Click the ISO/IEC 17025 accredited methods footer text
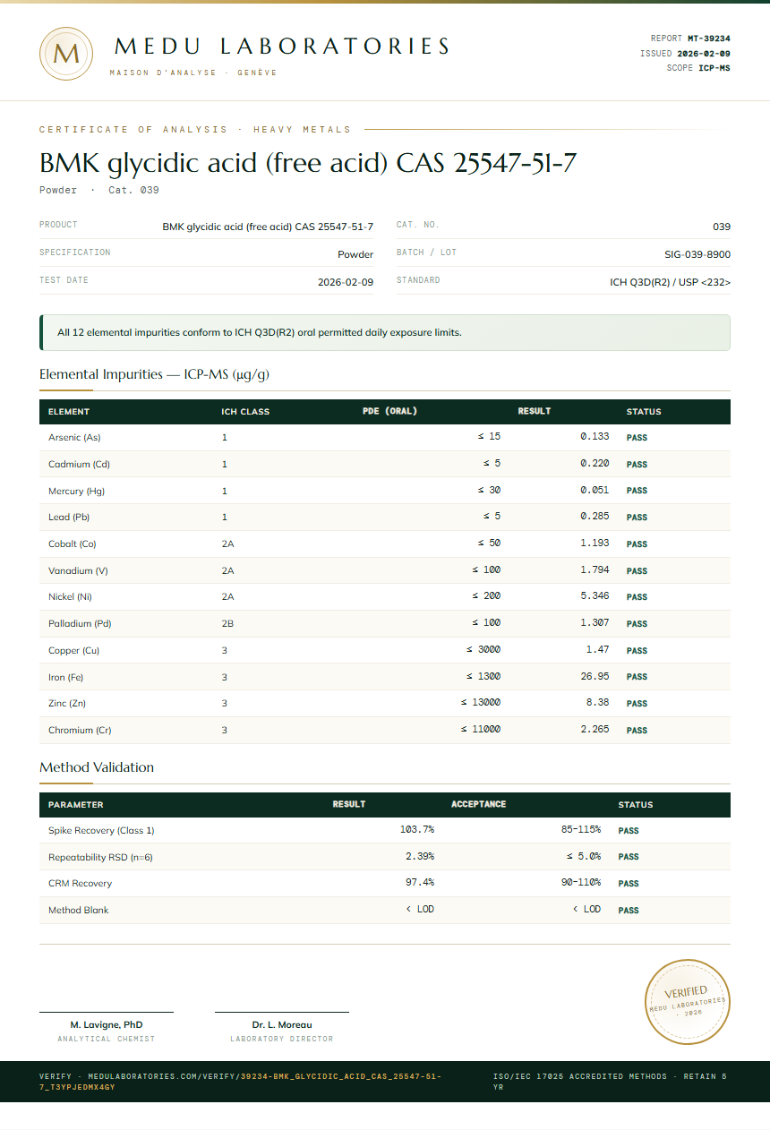Image resolution: width=770 pixels, height=1130 pixels. click(610, 1082)
